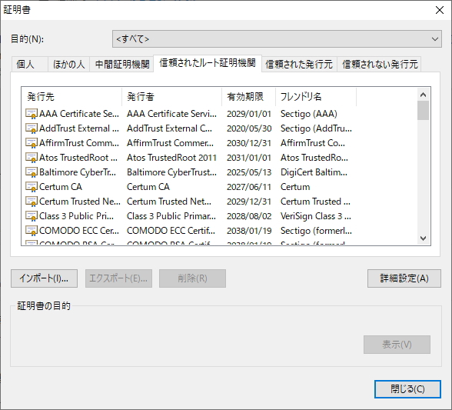Click the 削除(R) button
This screenshot has height=410, width=452.
click(192, 278)
